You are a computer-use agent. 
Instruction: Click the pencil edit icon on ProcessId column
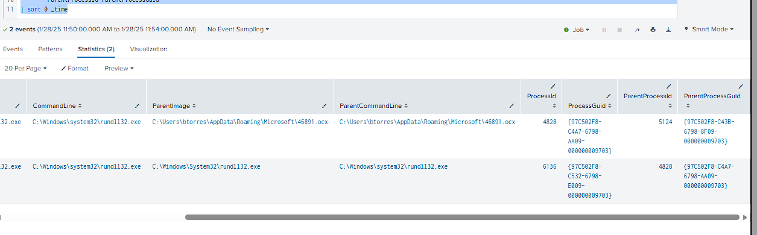point(553,87)
